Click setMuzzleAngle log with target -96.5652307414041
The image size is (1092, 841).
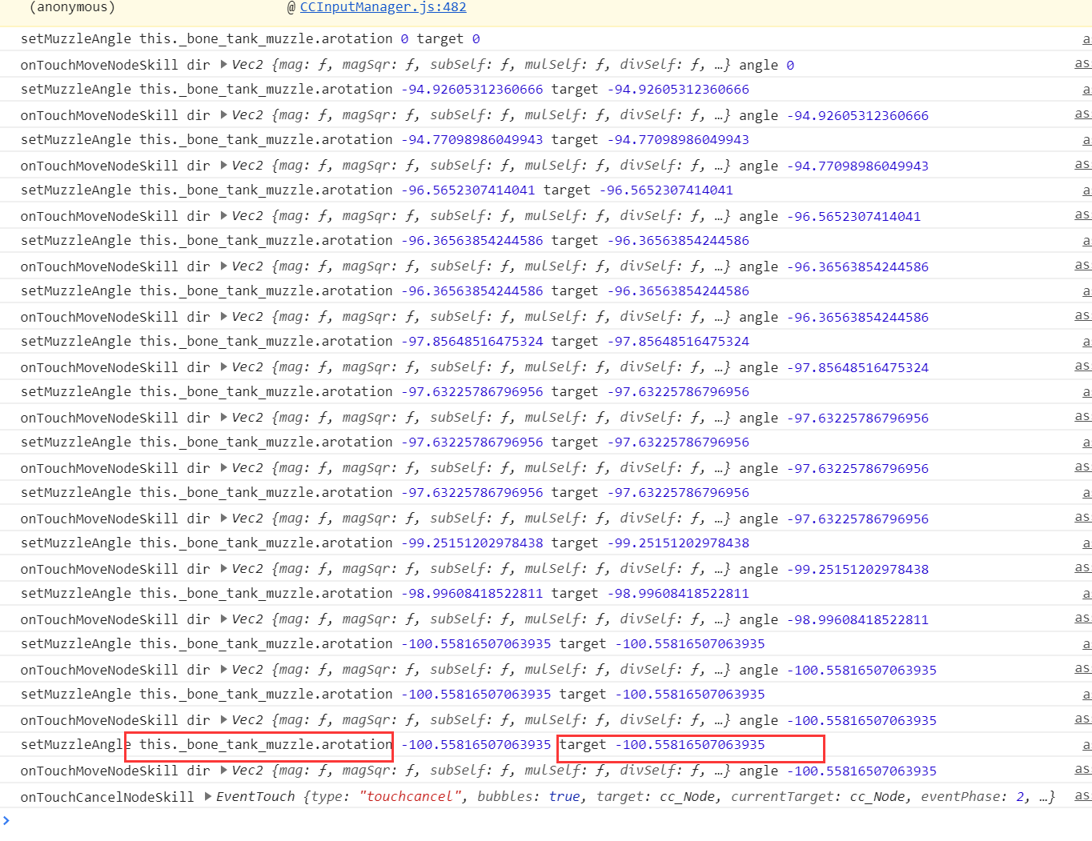(x=377, y=190)
